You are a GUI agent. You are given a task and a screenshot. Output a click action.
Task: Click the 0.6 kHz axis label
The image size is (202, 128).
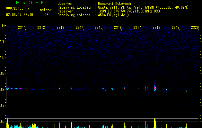tap(3, 122)
